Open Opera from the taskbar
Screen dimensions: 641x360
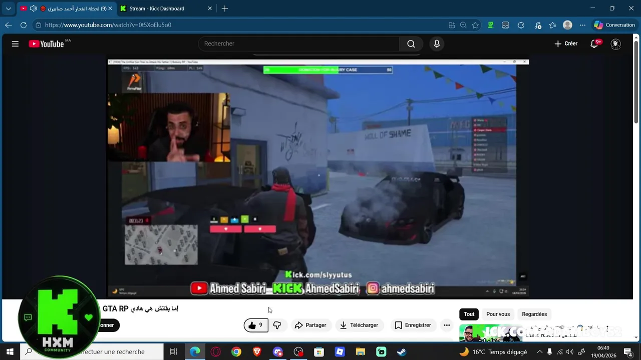(x=216, y=352)
